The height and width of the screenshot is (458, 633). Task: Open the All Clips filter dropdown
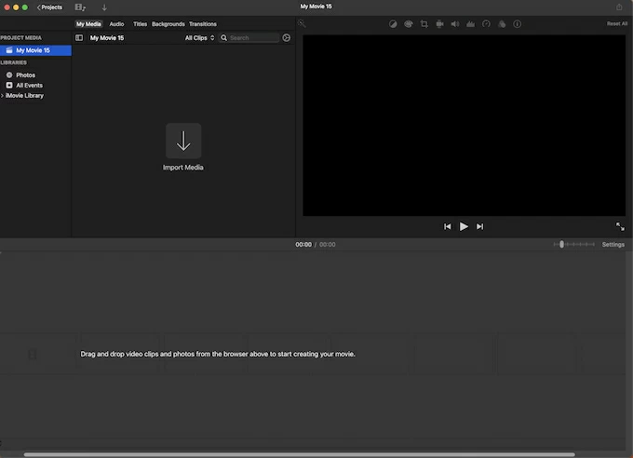click(x=199, y=38)
